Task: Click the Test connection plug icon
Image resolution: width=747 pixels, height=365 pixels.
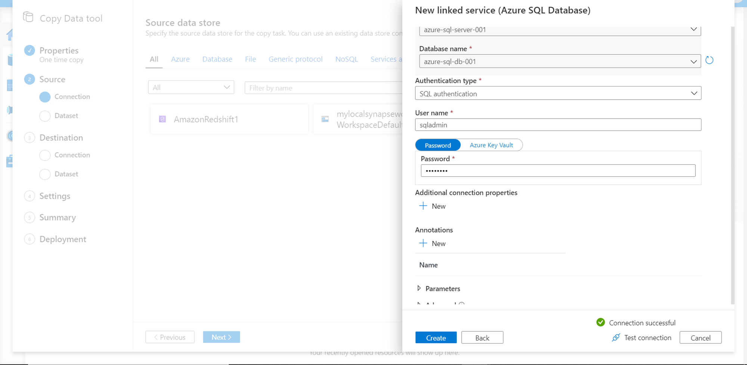Action: (616, 337)
